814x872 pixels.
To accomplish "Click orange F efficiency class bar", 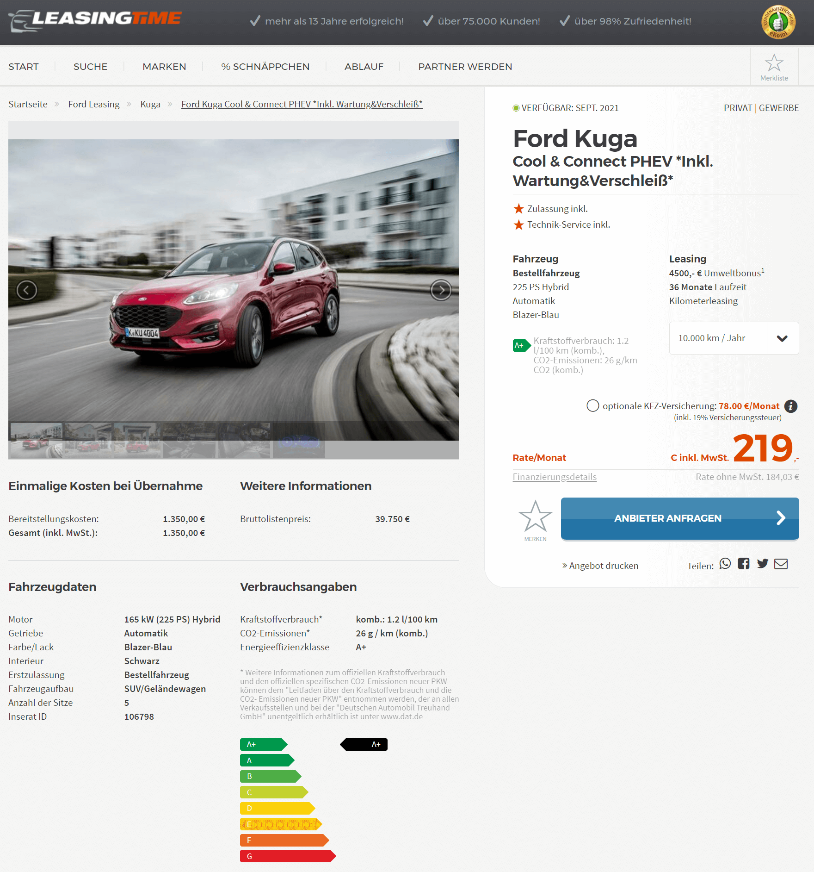I will 284,840.
